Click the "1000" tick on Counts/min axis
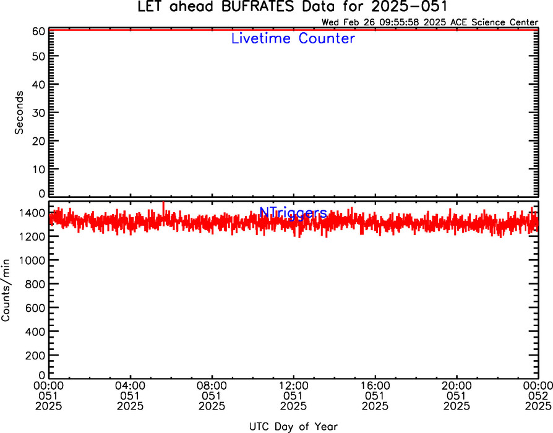 (x=32, y=260)
